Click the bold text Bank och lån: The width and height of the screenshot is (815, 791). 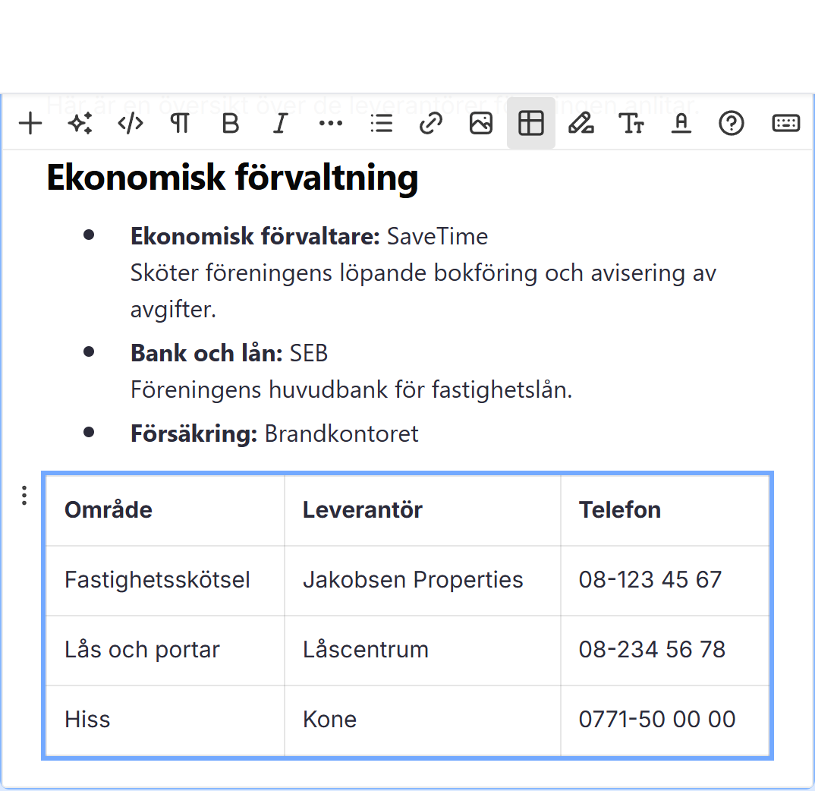click(x=206, y=353)
